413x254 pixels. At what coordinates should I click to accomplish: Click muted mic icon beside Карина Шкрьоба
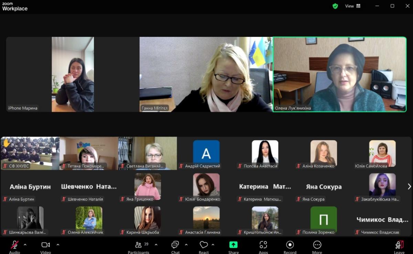coord(123,232)
